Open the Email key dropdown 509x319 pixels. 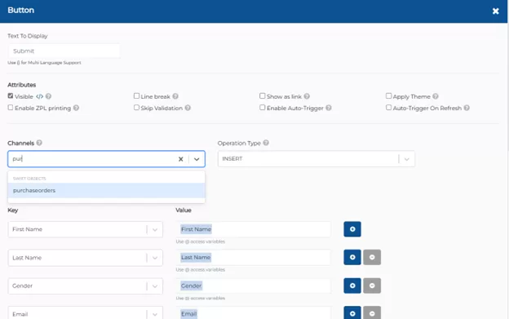86,313
